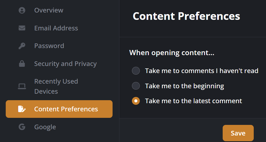The width and height of the screenshot is (266, 142).
Task: Select the comments I haven't read radio button
Action: [x=136, y=71]
